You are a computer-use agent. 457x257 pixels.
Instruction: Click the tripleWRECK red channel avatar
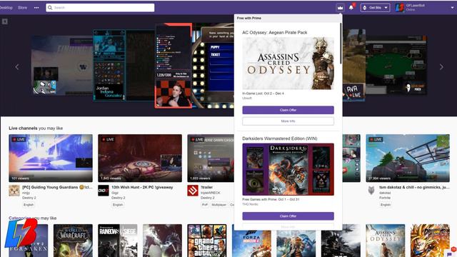click(x=193, y=191)
